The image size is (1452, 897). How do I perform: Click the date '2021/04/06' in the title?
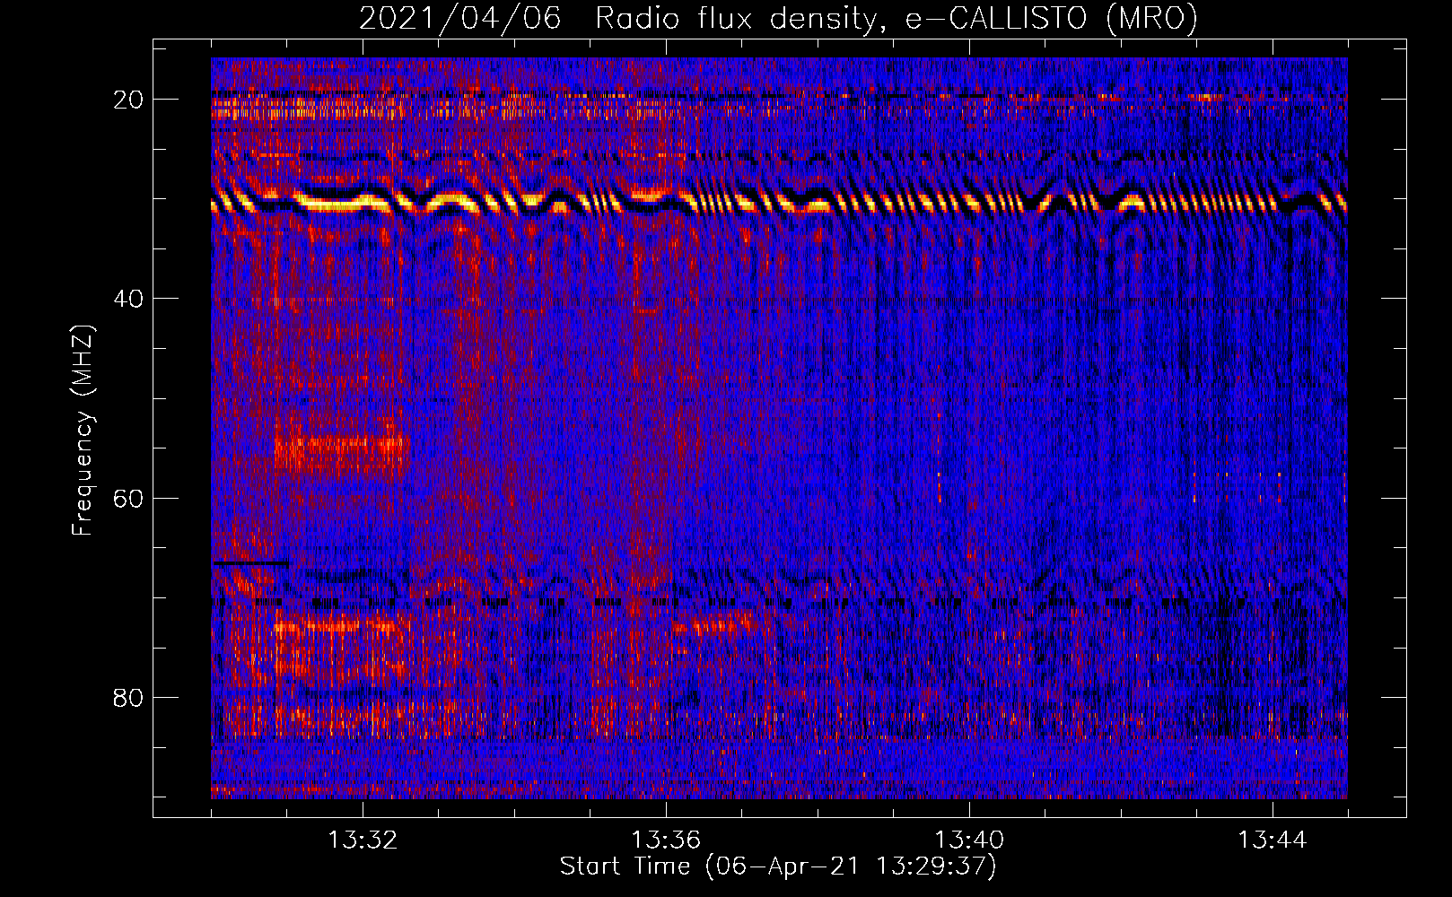click(x=460, y=19)
